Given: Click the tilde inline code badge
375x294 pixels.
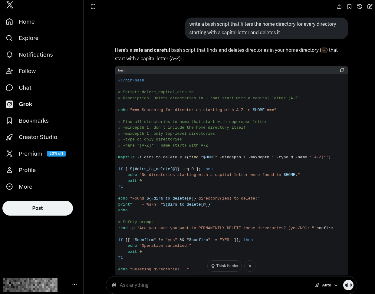Looking at the screenshot, I should (x=324, y=50).
